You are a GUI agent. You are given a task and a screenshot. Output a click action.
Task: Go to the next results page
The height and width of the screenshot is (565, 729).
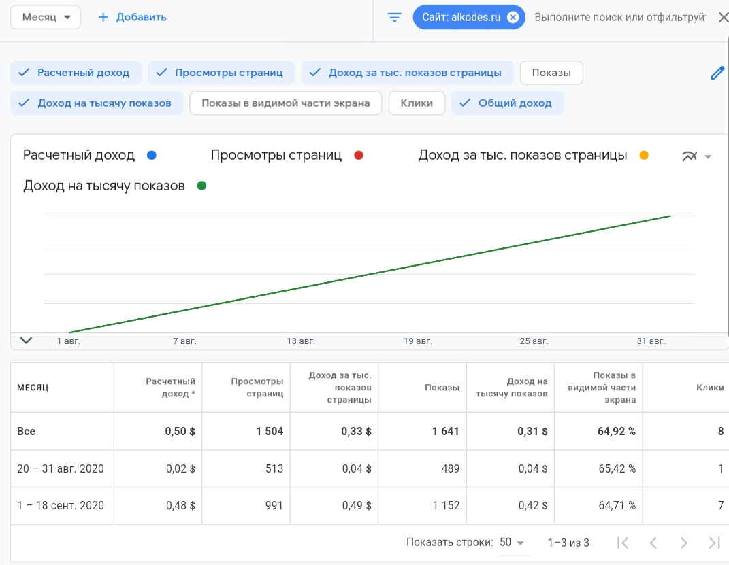click(x=683, y=543)
